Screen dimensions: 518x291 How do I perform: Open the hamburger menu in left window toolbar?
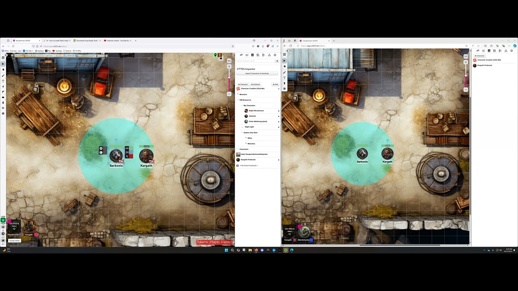(x=3, y=58)
